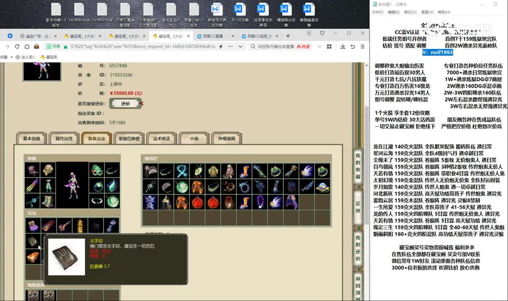Select the pink jellyfish-like equipment item
The image size is (508, 301).
point(32,170)
